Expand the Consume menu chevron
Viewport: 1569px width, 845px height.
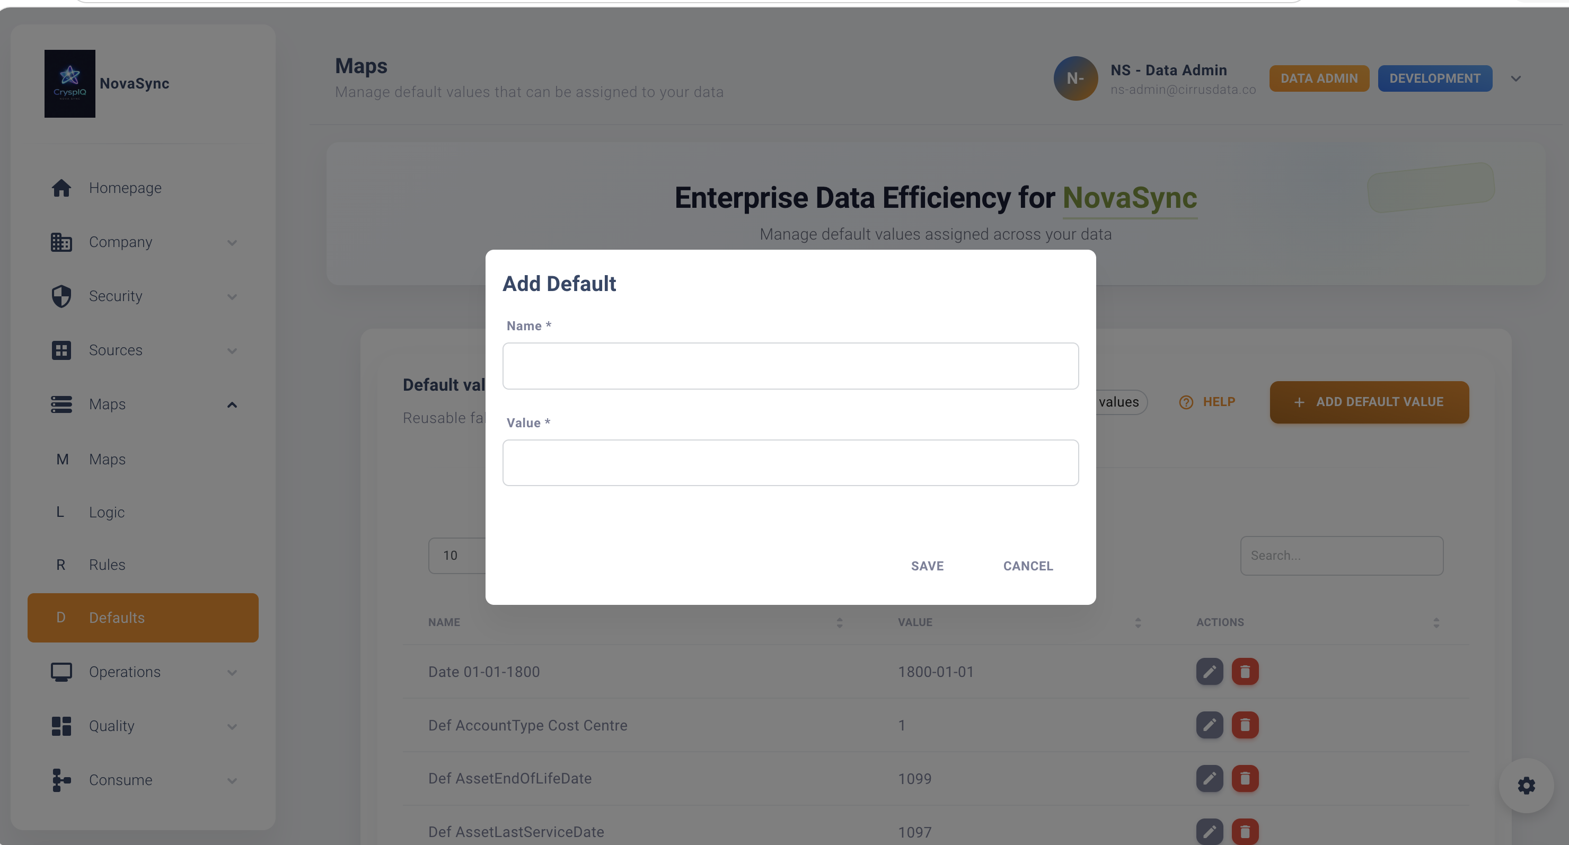click(232, 781)
